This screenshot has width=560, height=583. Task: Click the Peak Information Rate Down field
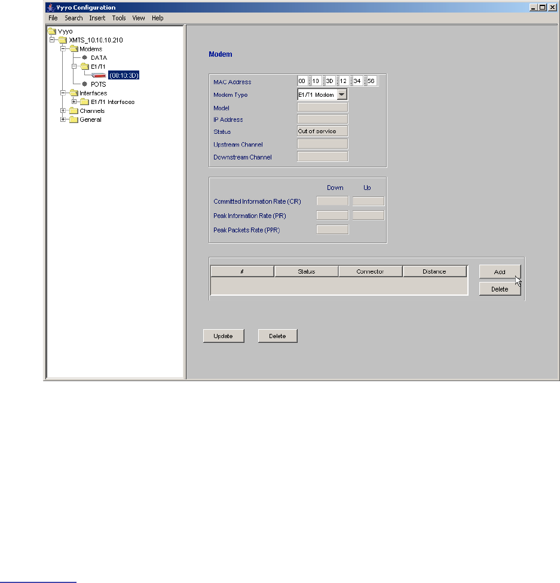pos(332,215)
